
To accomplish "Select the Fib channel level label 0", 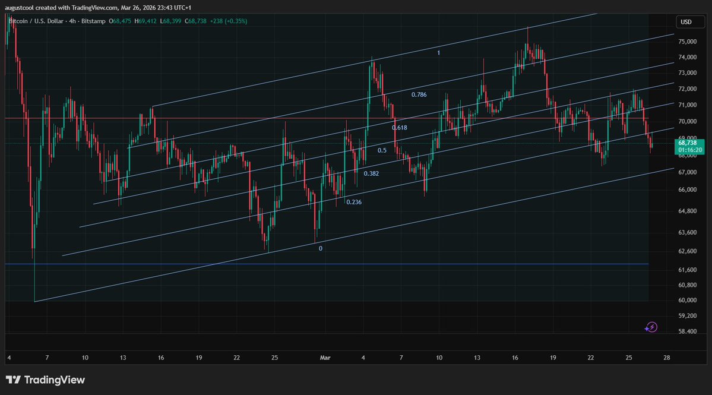I will click(321, 248).
